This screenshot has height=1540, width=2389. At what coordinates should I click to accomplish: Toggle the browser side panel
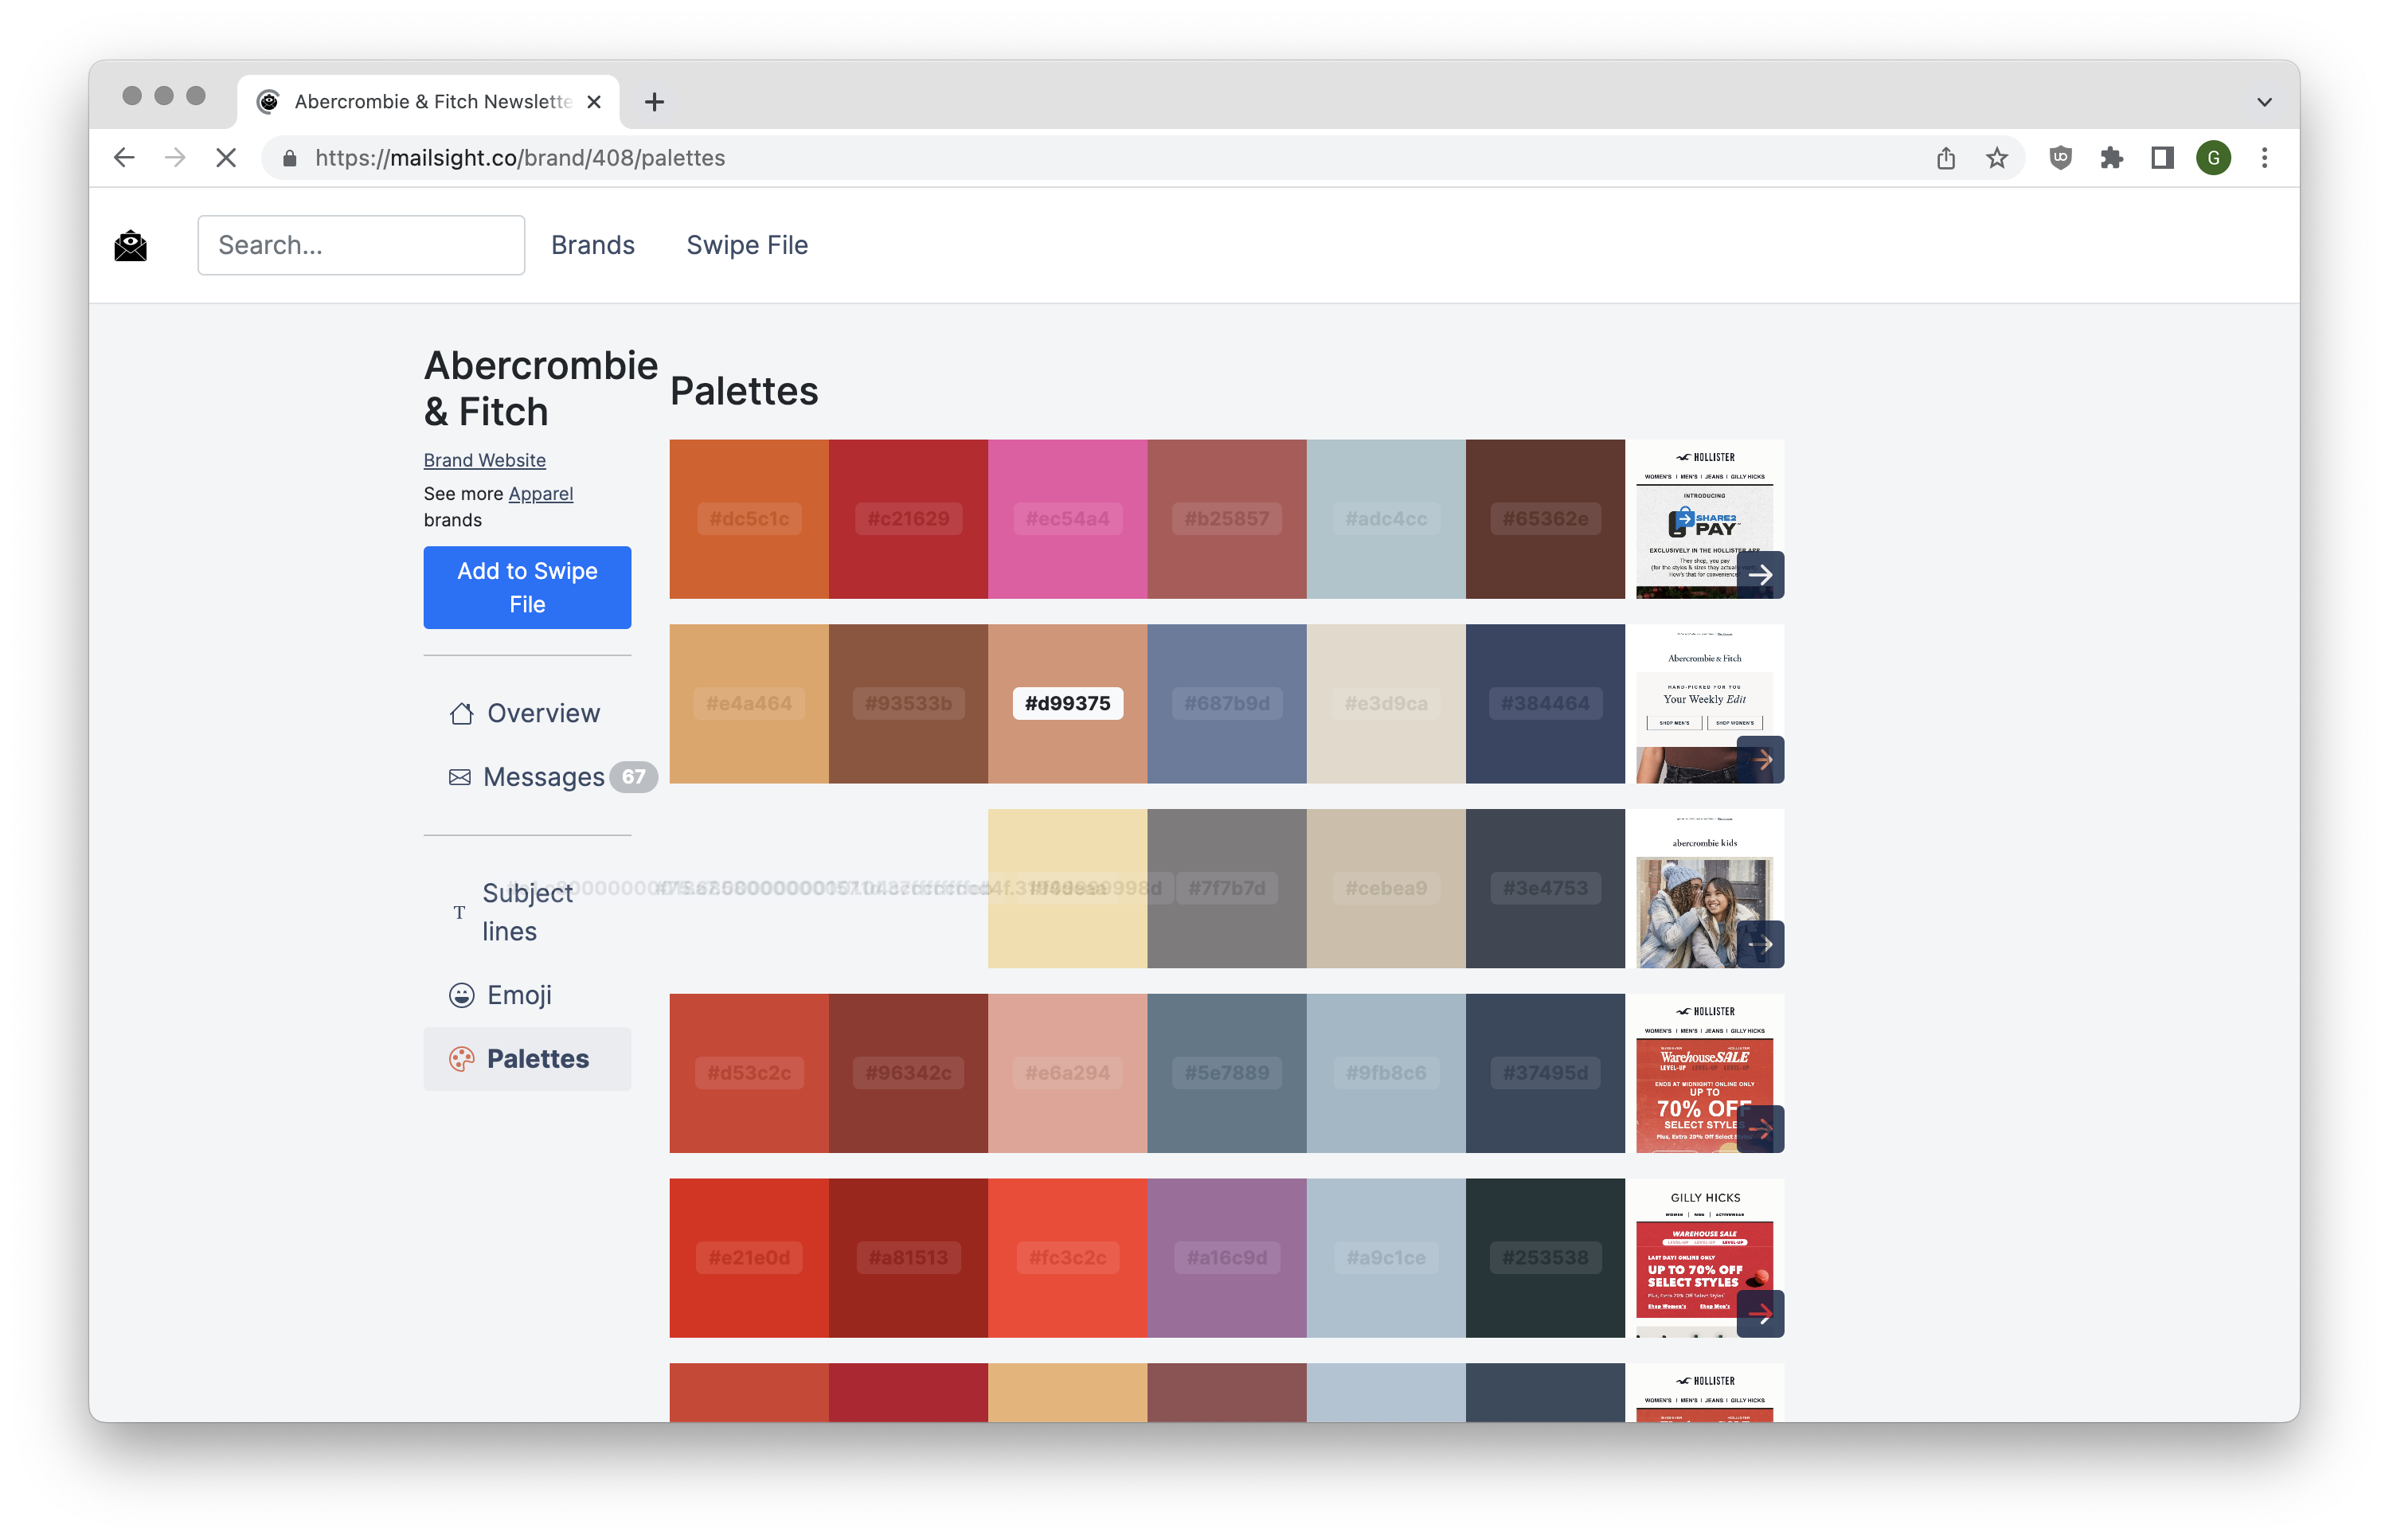[x=2162, y=158]
